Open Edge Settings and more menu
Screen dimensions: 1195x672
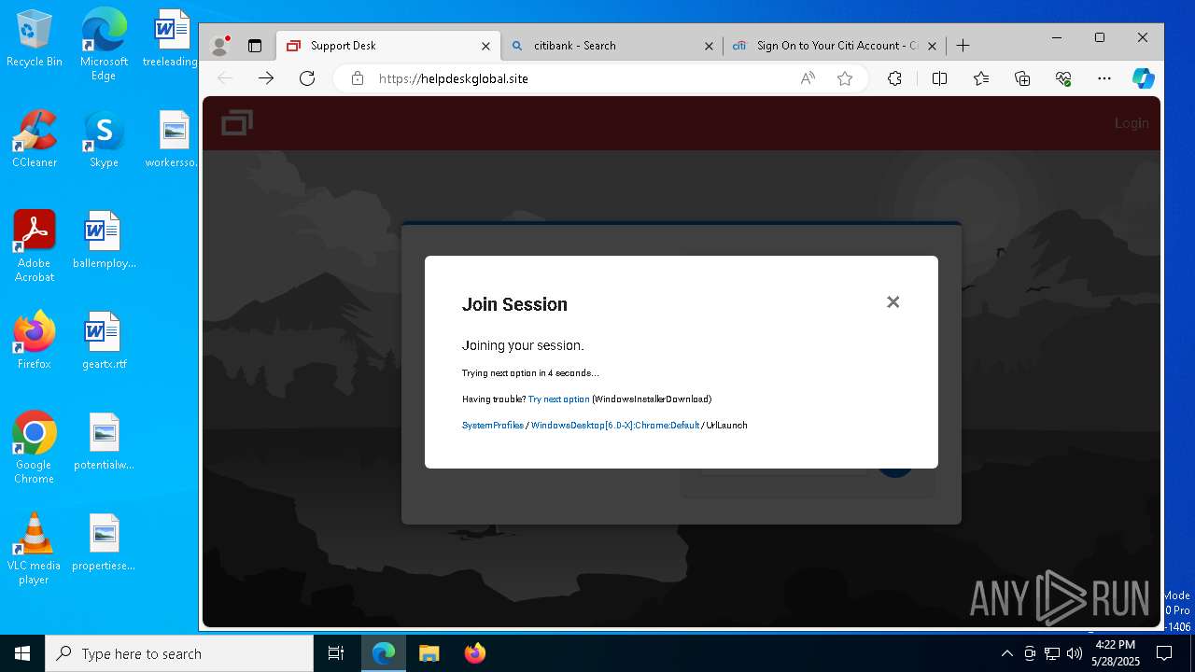pyautogui.click(x=1104, y=78)
